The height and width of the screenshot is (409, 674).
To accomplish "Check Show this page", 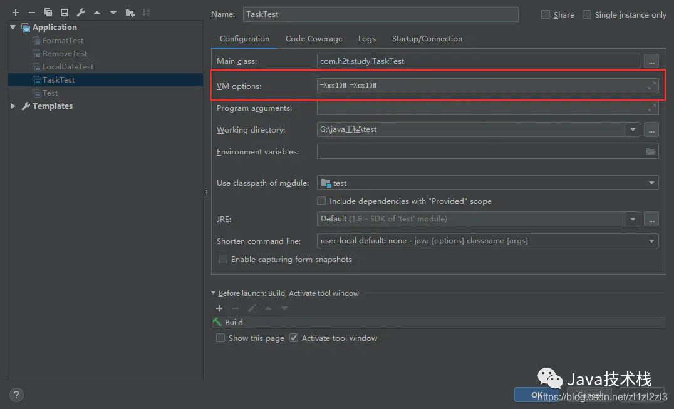I will tap(220, 338).
